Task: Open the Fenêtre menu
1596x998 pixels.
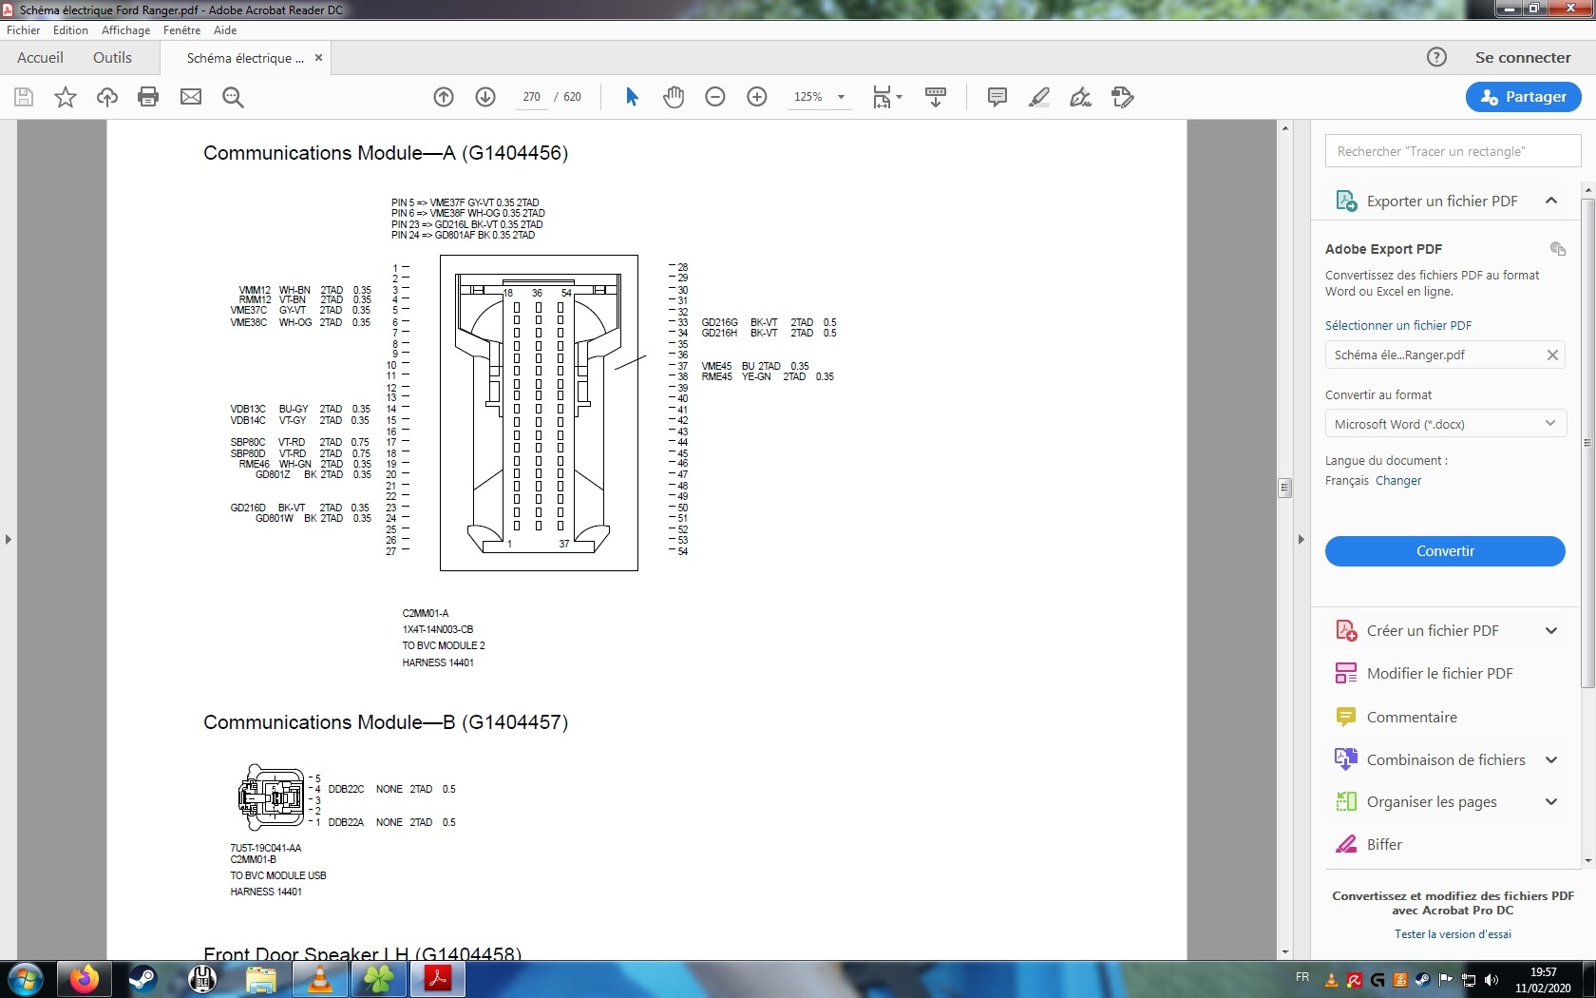Action: pos(181,30)
